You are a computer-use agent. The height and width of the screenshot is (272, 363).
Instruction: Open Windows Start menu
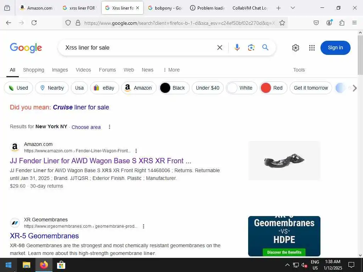pos(9,265)
